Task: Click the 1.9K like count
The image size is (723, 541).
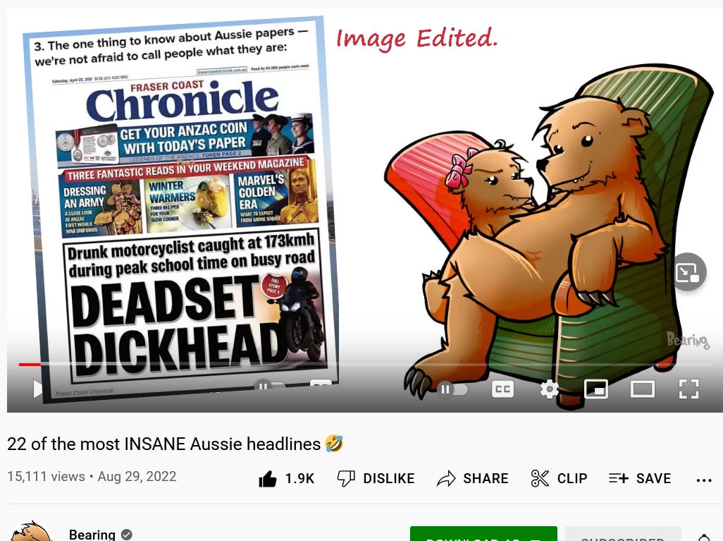Action: click(299, 479)
